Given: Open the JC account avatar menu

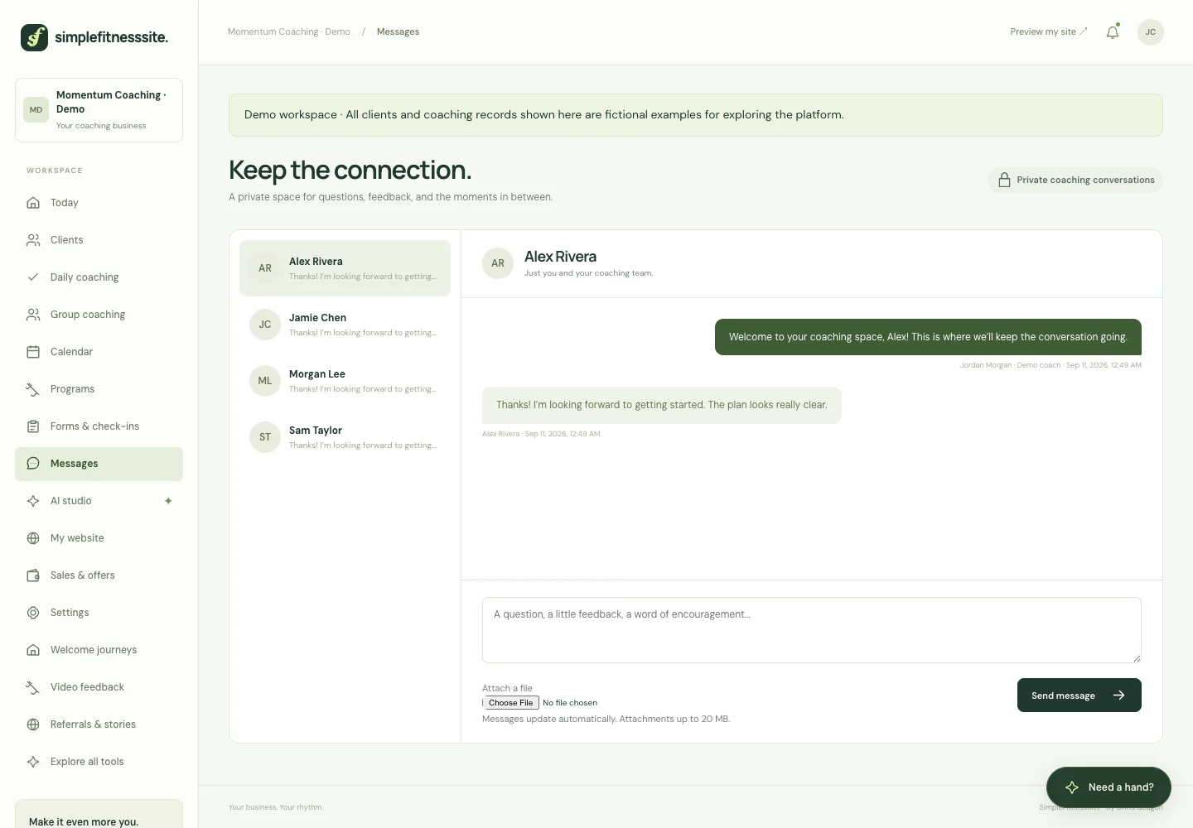Looking at the screenshot, I should (1151, 32).
